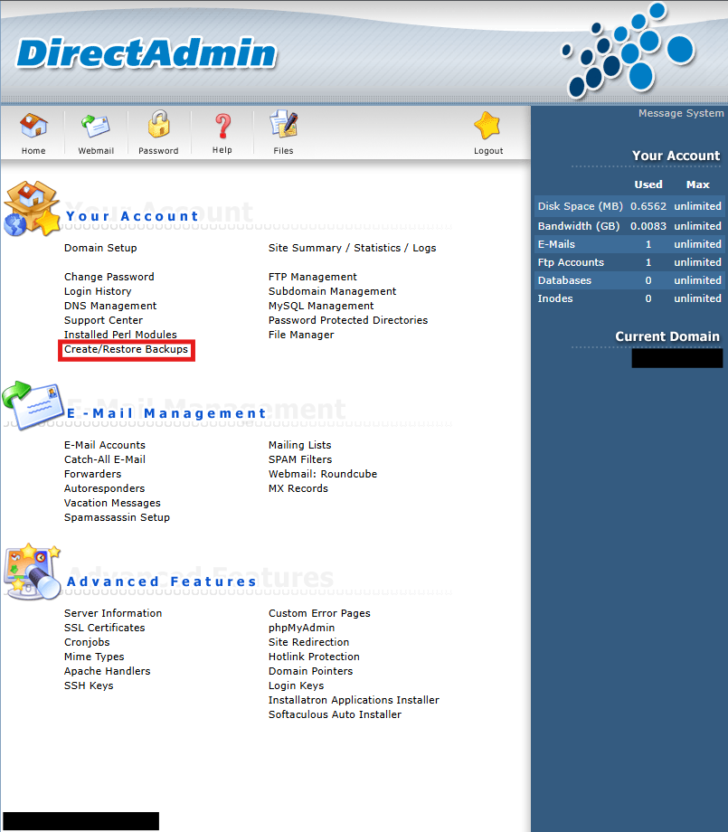View Installed Perl Modules

click(120, 335)
